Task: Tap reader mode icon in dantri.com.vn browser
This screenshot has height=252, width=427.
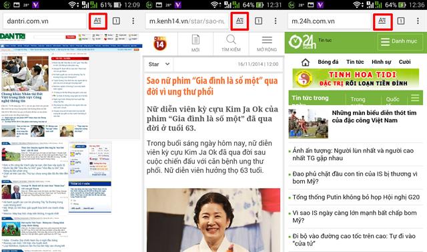Action: [x=97, y=21]
